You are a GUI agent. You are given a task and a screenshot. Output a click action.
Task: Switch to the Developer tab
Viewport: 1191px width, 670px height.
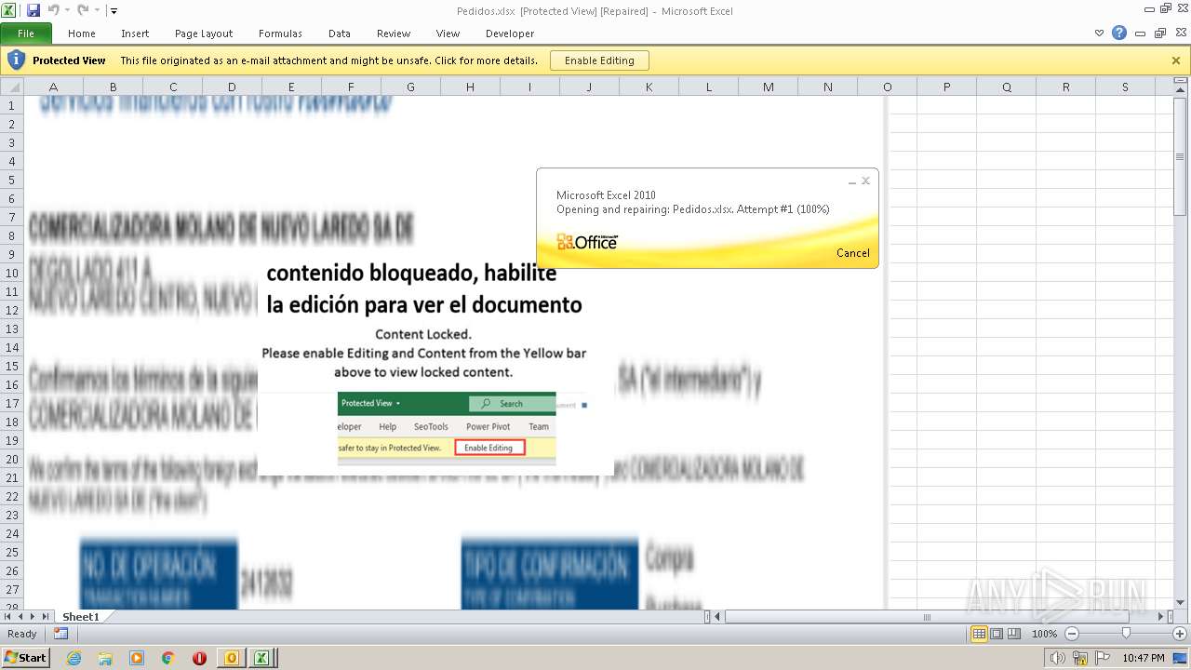coord(510,33)
